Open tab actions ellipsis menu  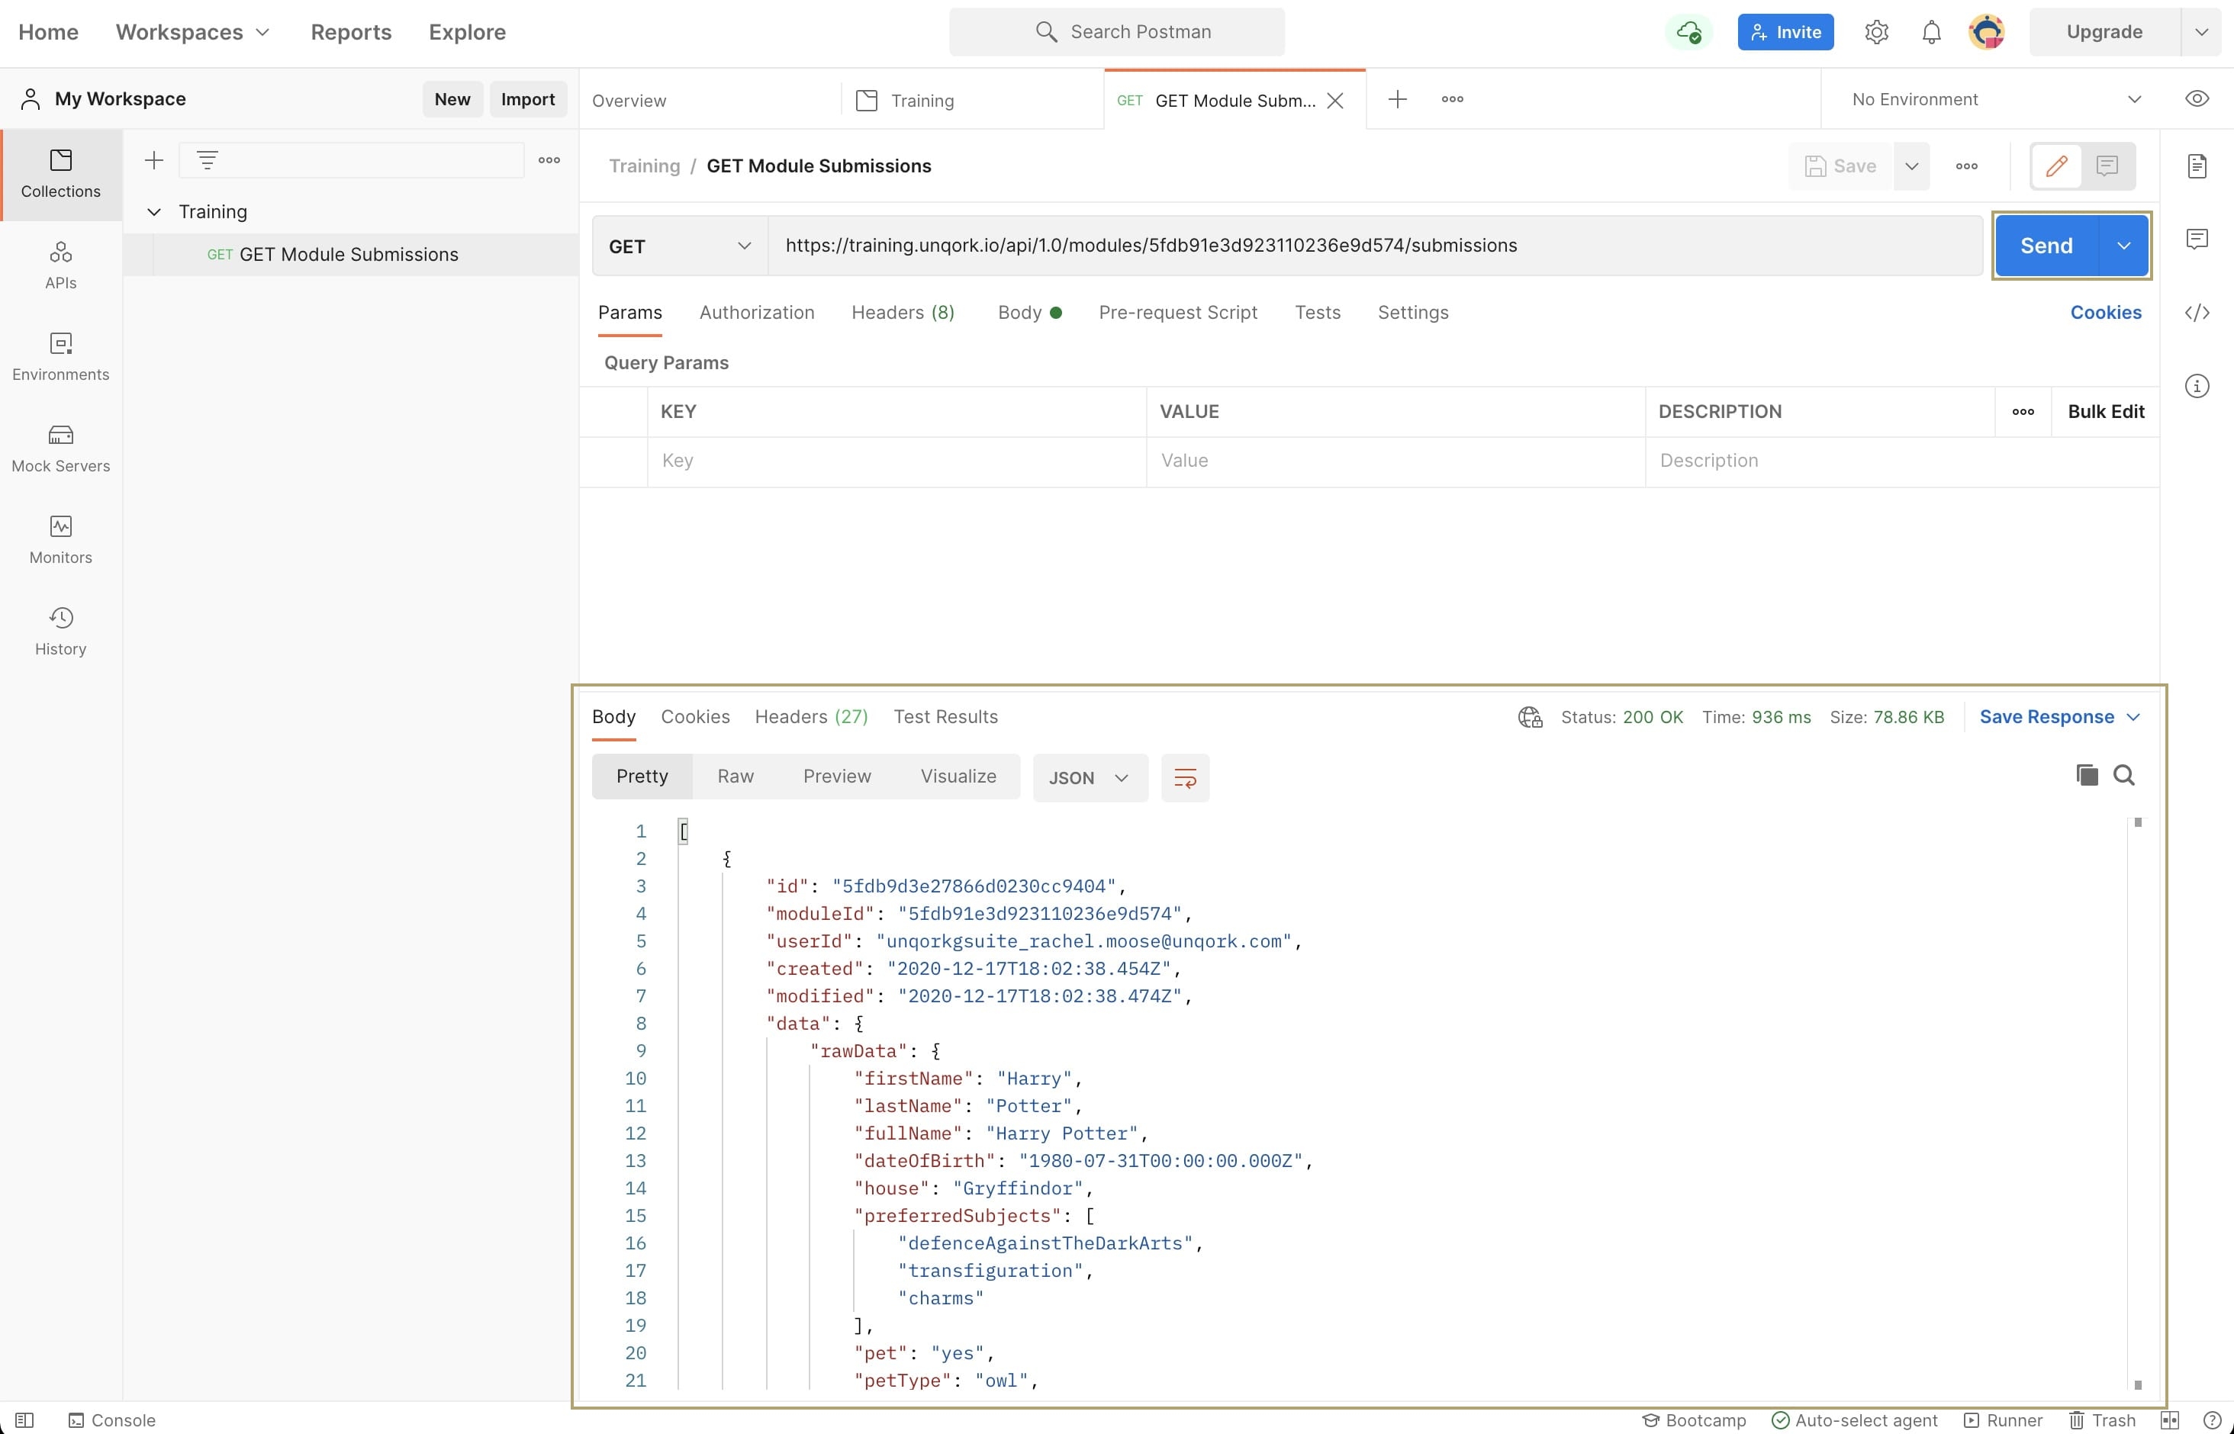[1452, 100]
